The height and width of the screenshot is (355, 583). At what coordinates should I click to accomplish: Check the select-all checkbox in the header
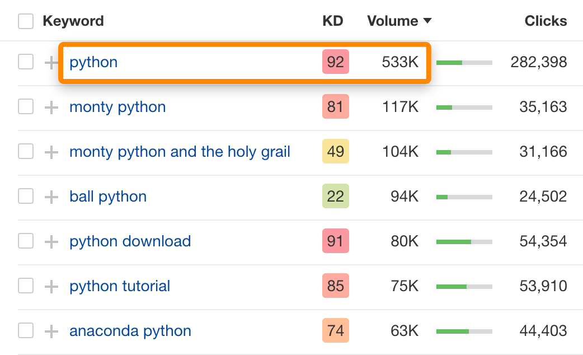coord(26,21)
